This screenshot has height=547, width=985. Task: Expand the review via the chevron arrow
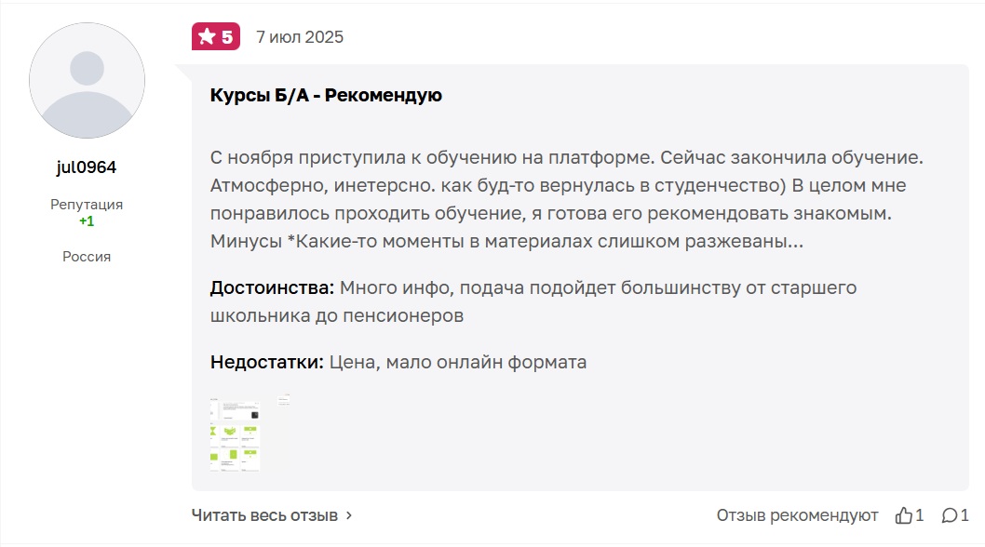click(331, 513)
